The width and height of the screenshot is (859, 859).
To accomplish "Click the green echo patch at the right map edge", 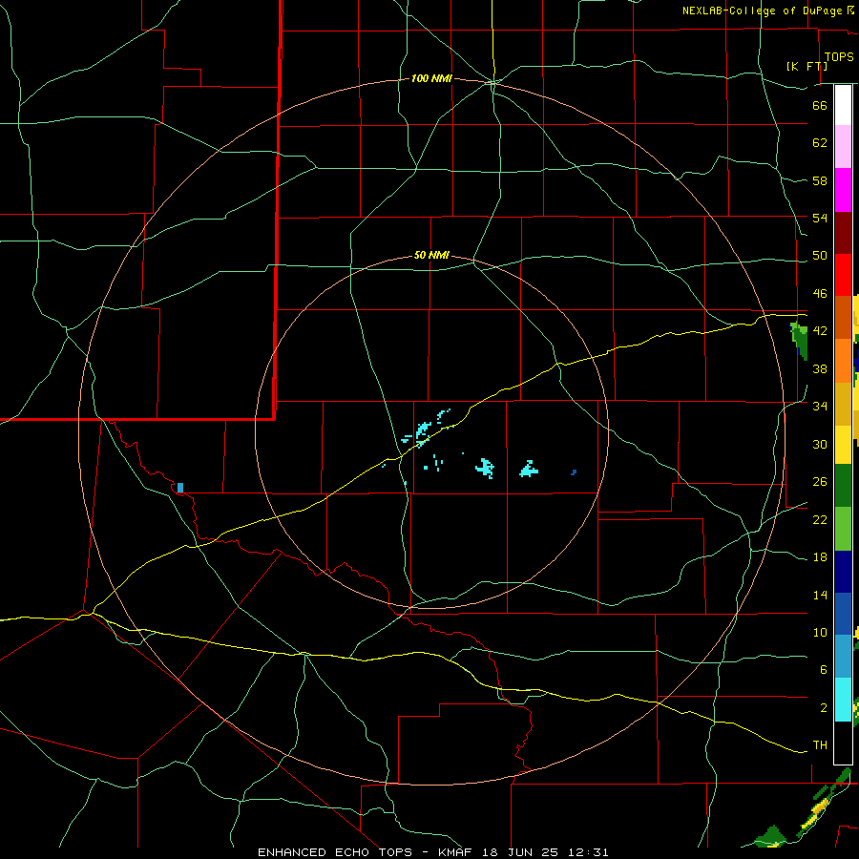I will (801, 341).
